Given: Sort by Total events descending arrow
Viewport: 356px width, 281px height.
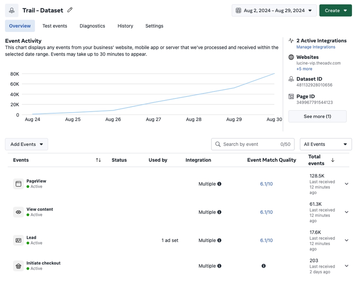Looking at the screenshot, I should (x=333, y=160).
